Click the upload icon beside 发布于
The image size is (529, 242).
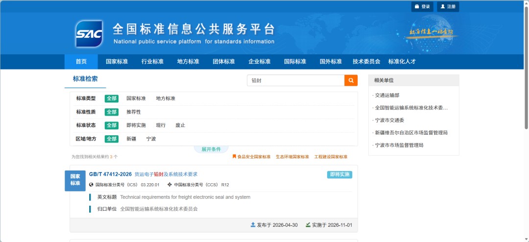point(253,225)
